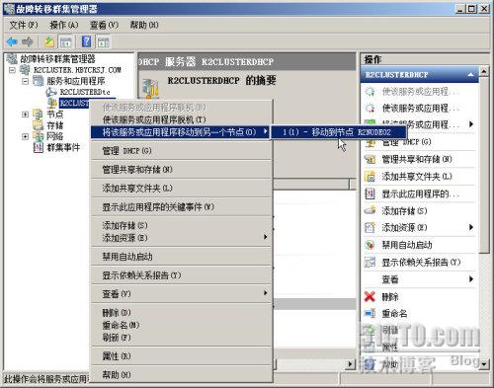Screen dimensions: 494x388
Task: Click 添加存储(S) link in actions pane
Action: (x=404, y=210)
